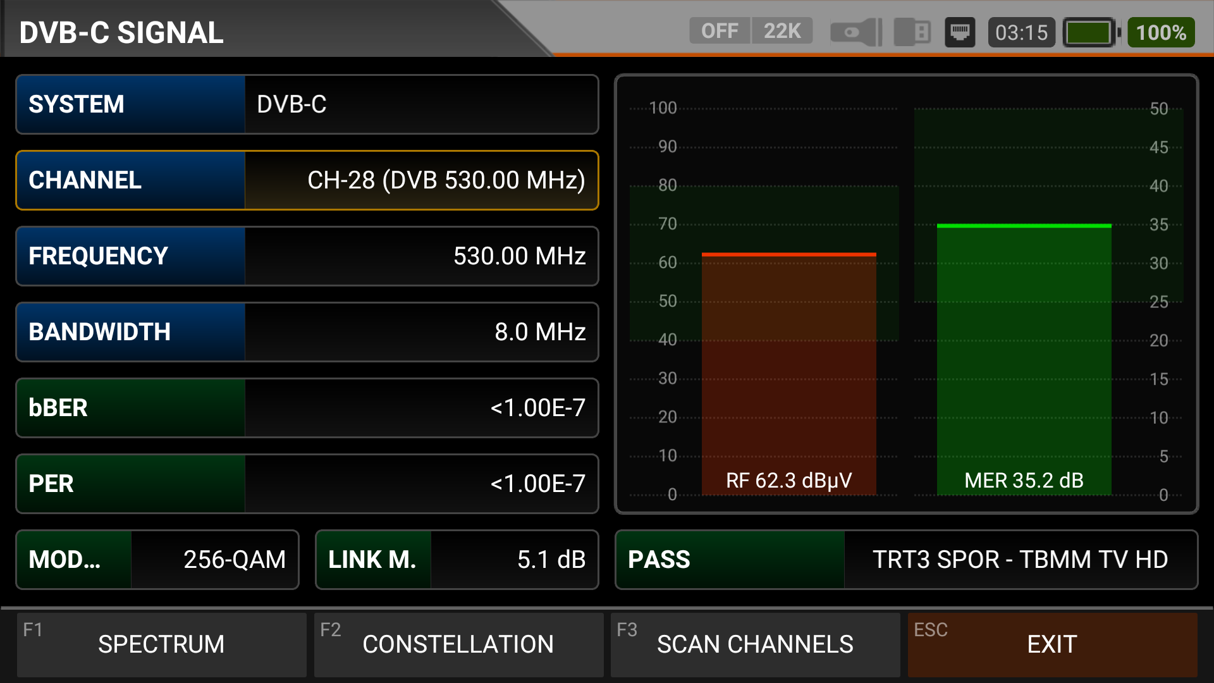The image size is (1214, 683).
Task: Click the battery level icon
Action: pos(1091,32)
